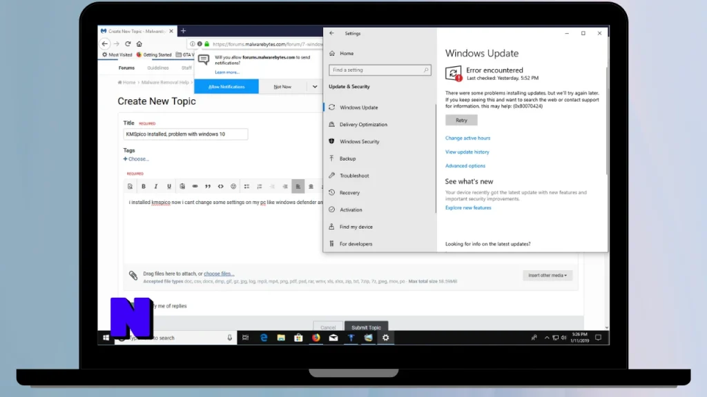This screenshot has width=707, height=397.
Task: Select align center in the editor toolbar
Action: pos(311,186)
